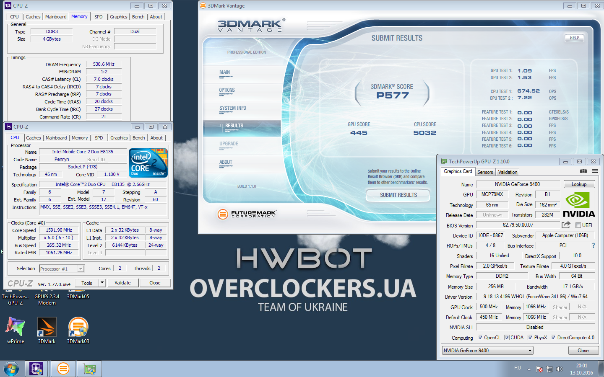The height and width of the screenshot is (377, 604).
Task: Open the Graphics tab in Memory window
Action: 119,17
